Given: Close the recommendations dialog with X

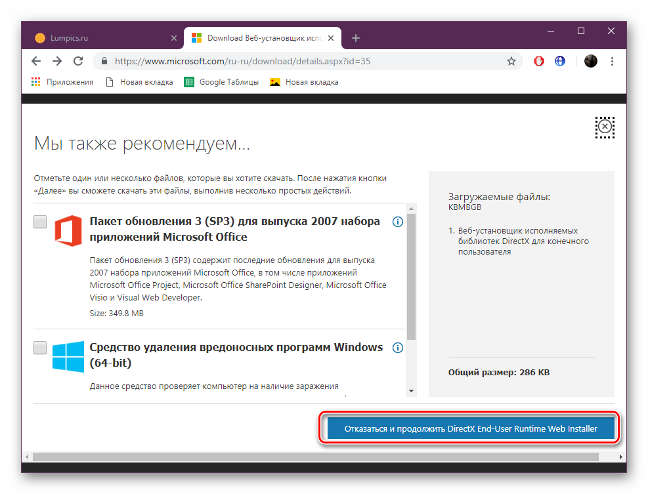Looking at the screenshot, I should click(x=605, y=127).
